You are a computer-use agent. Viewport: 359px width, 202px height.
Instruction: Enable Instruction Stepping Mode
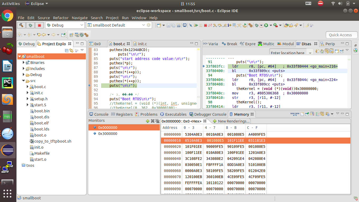click(230, 25)
